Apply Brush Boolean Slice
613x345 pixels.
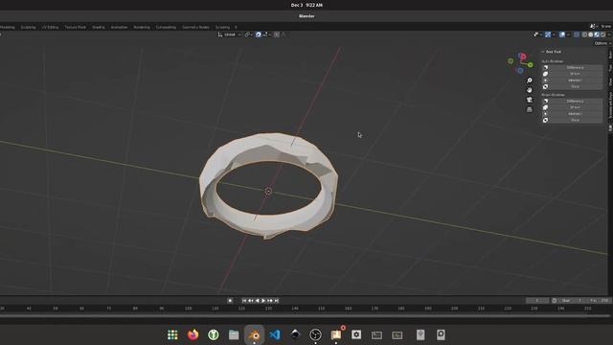572,120
